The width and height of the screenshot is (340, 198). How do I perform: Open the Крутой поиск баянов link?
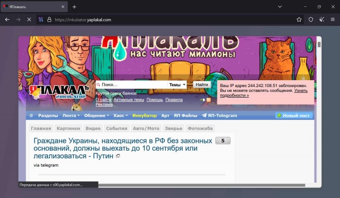116,93
